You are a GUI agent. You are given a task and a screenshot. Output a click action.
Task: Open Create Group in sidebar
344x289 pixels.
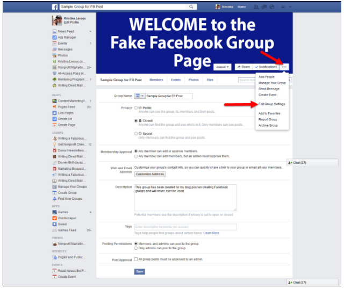67,192
